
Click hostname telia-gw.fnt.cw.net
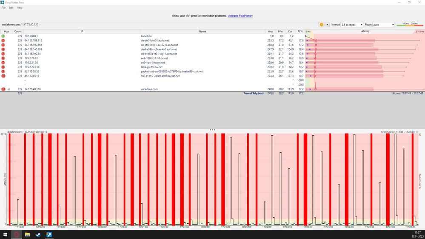pos(152,67)
